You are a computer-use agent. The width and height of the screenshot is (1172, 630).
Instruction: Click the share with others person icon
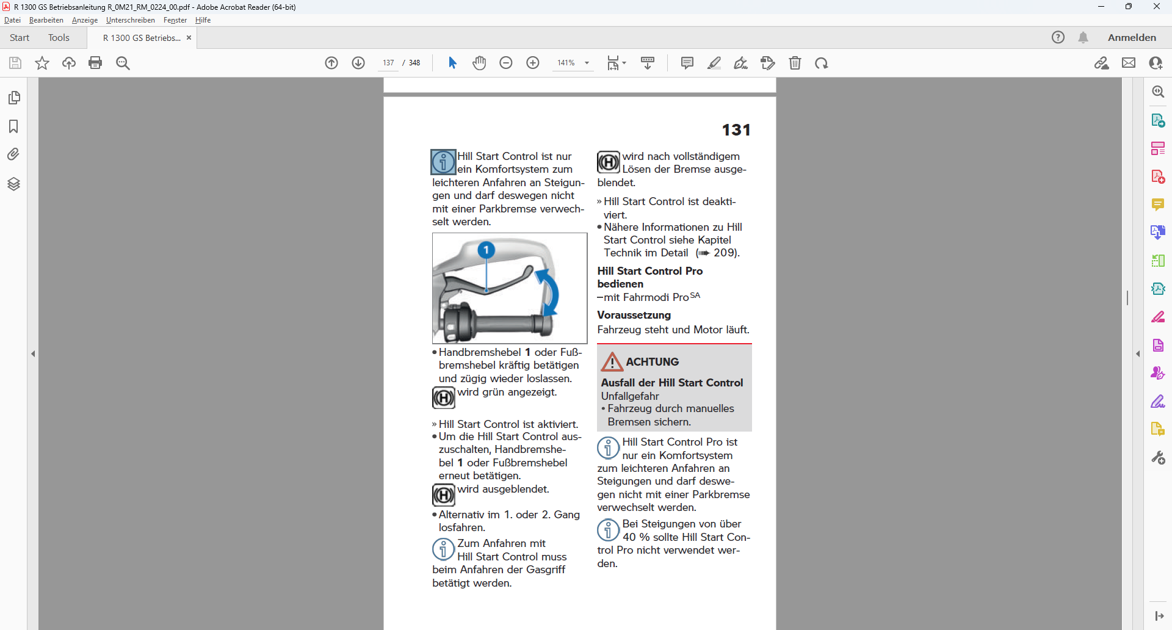[1156, 63]
